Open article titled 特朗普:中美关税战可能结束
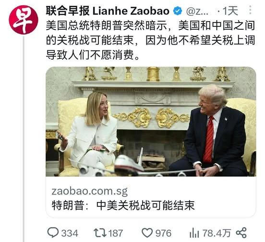 [x=123, y=206]
